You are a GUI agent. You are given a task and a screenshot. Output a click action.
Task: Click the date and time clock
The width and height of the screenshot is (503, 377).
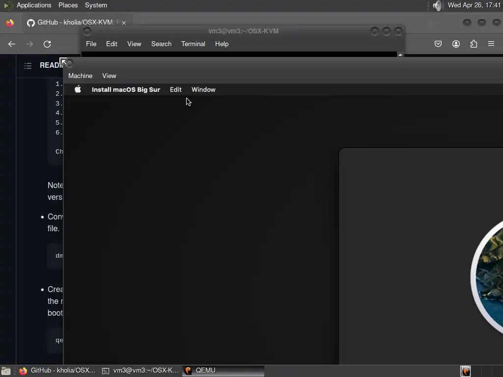click(474, 5)
